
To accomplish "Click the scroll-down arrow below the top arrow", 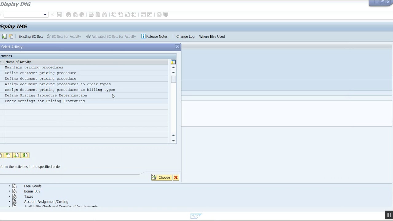I will pyautogui.click(x=173, y=73).
